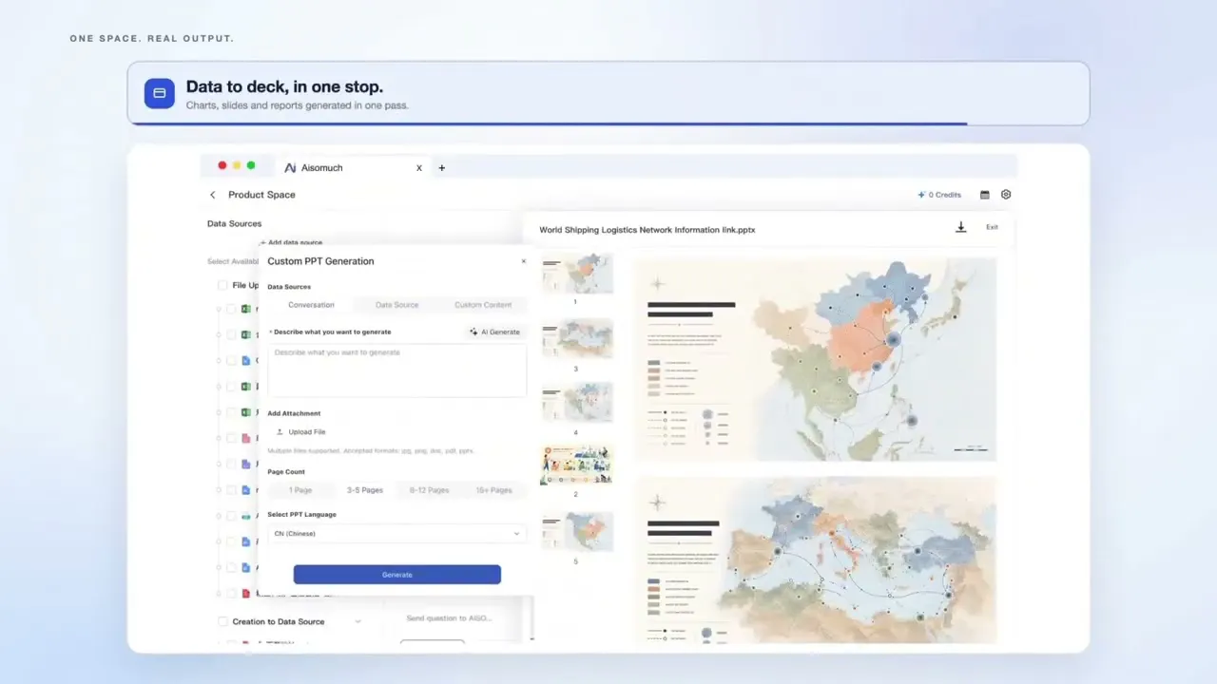The image size is (1217, 684).
Task: Close the Custom PPT Generation dialog
Action: (x=523, y=261)
